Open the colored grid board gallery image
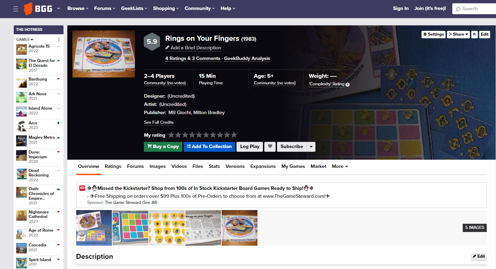496x269 pixels. 130,228
